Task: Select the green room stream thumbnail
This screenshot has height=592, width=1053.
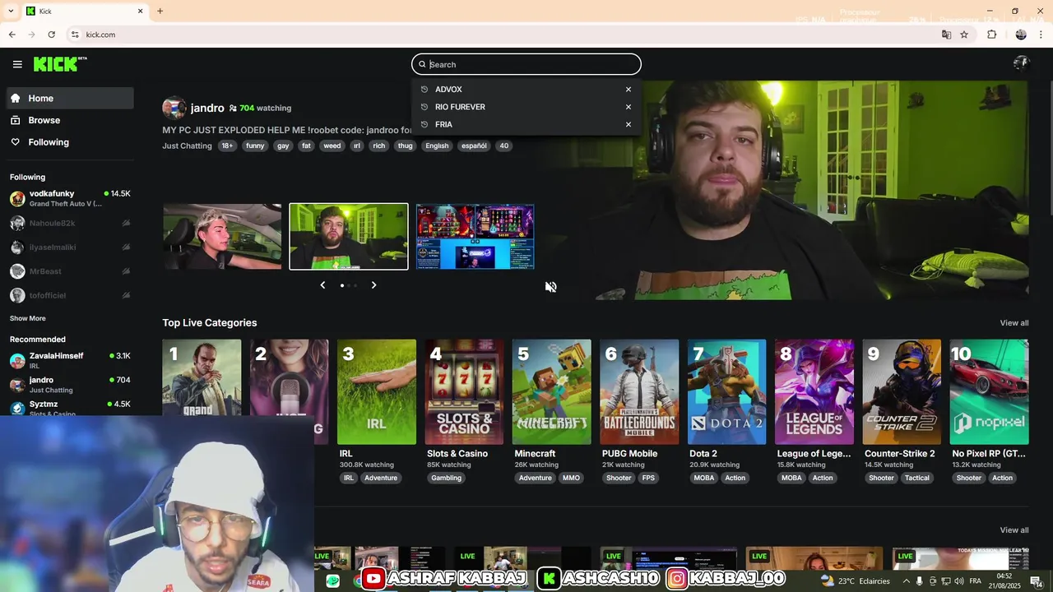Action: (x=349, y=237)
